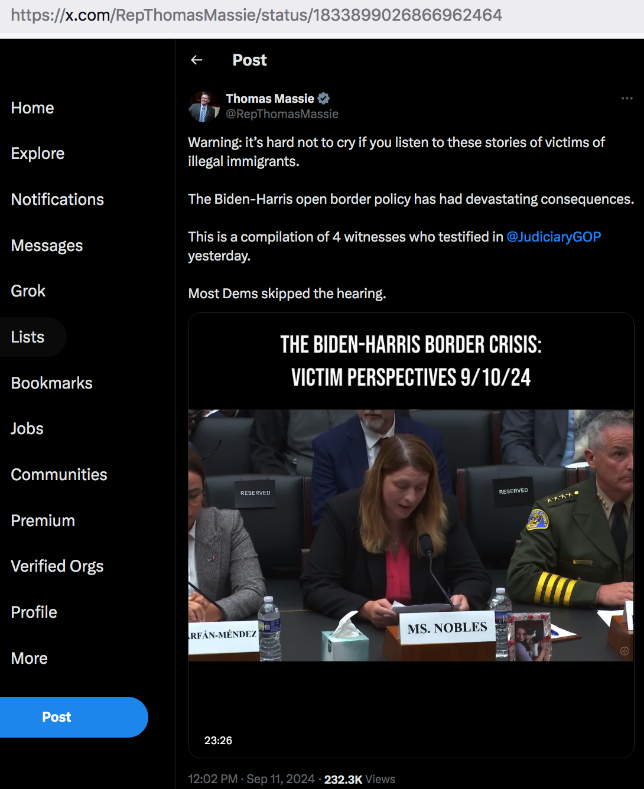
Task: Follow the @JudiciaryGOP mention link
Action: [554, 237]
